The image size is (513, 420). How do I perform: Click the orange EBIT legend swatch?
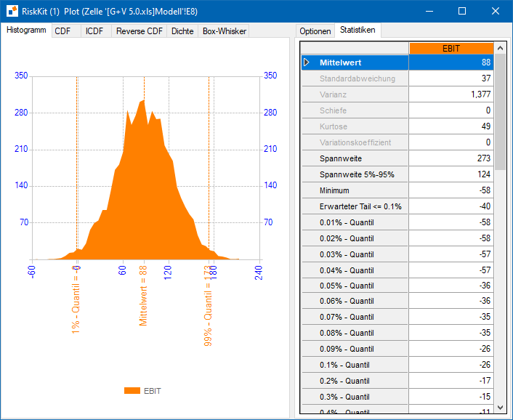(132, 390)
